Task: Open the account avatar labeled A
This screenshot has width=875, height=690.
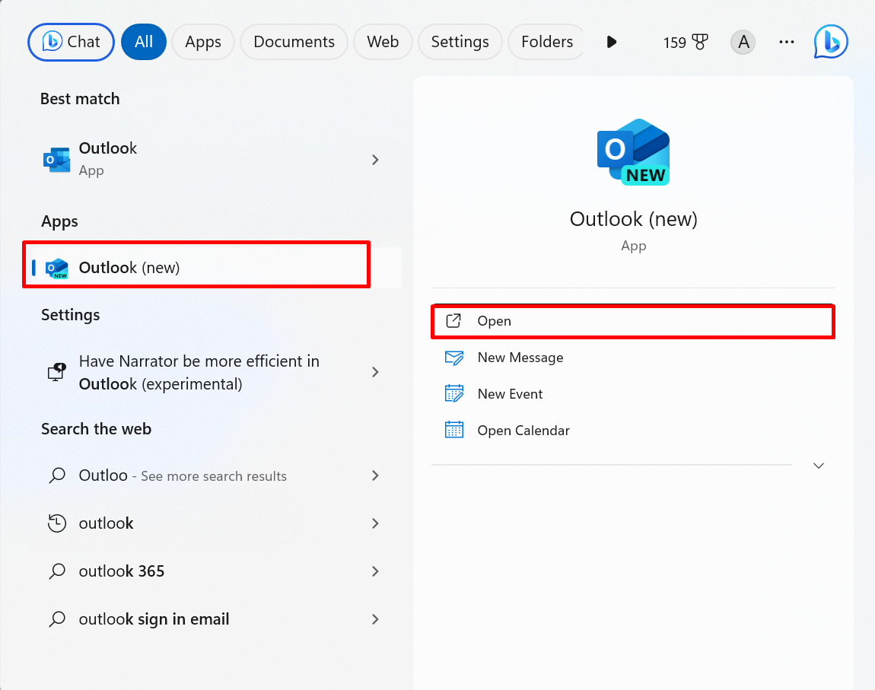Action: pos(743,42)
